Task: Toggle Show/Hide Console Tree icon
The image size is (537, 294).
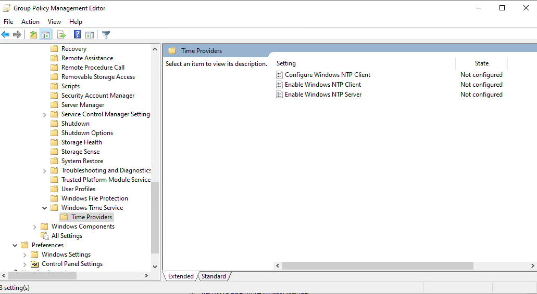Action: pyautogui.click(x=45, y=34)
